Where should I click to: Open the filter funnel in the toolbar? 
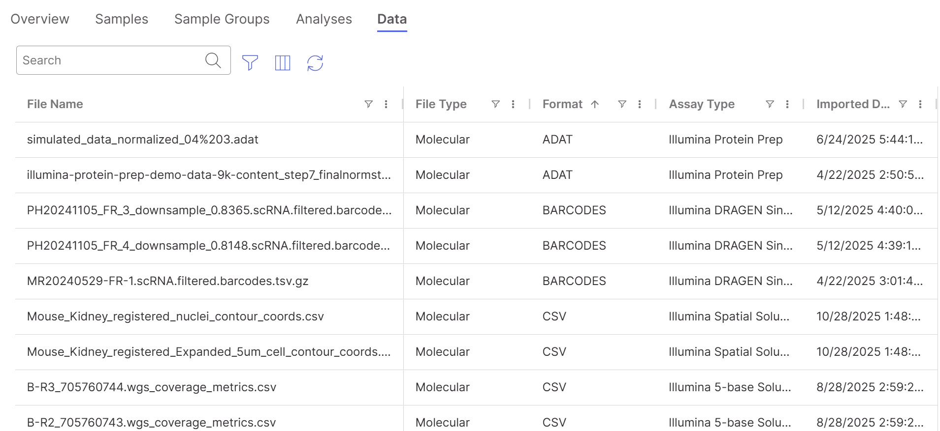(250, 62)
